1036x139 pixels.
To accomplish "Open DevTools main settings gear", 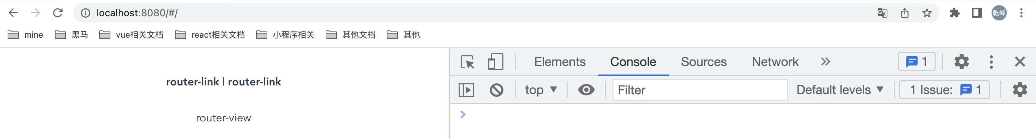I will (961, 62).
